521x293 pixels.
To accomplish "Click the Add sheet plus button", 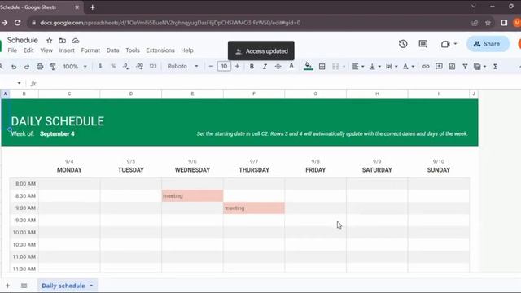I will pos(7,286).
